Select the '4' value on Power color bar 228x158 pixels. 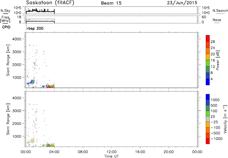pyautogui.click(x=211, y=79)
